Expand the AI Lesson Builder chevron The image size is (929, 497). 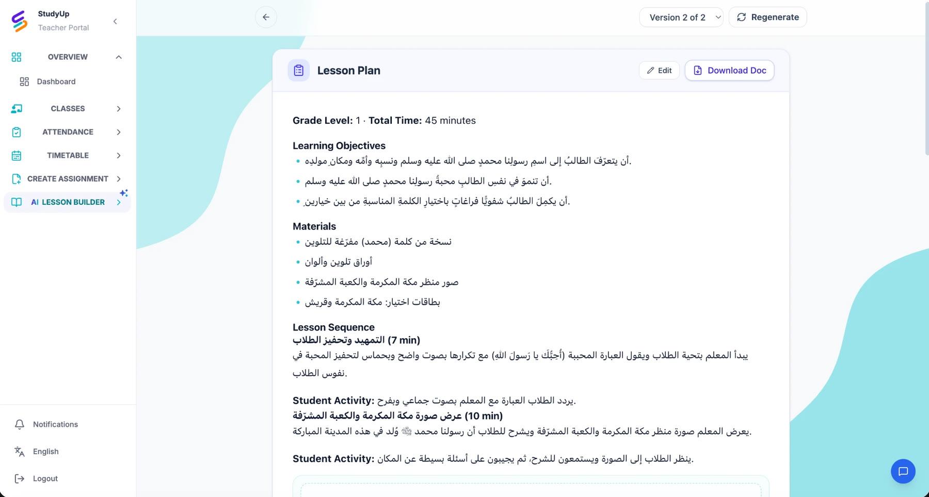119,202
